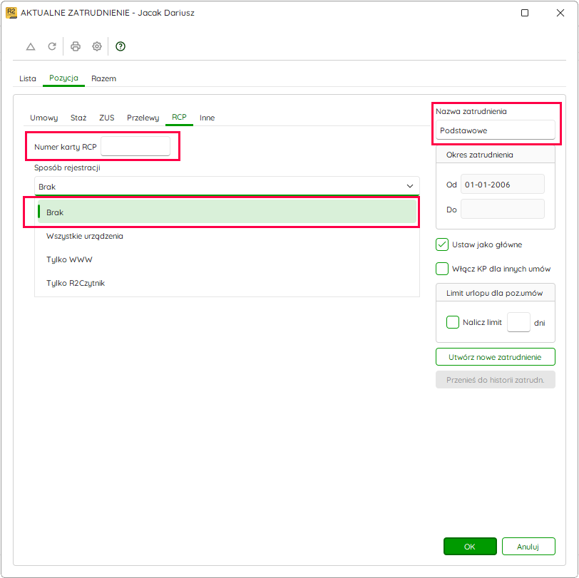Switch to the Razem tab
This screenshot has height=578, width=579.
coord(104,78)
